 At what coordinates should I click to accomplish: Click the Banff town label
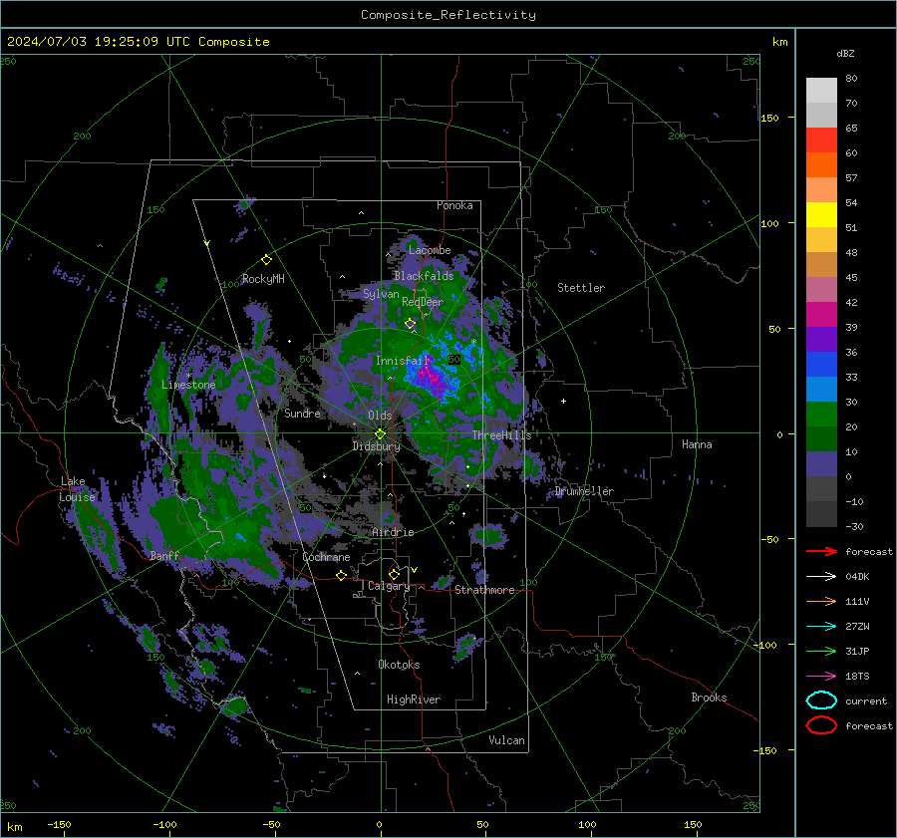164,555
